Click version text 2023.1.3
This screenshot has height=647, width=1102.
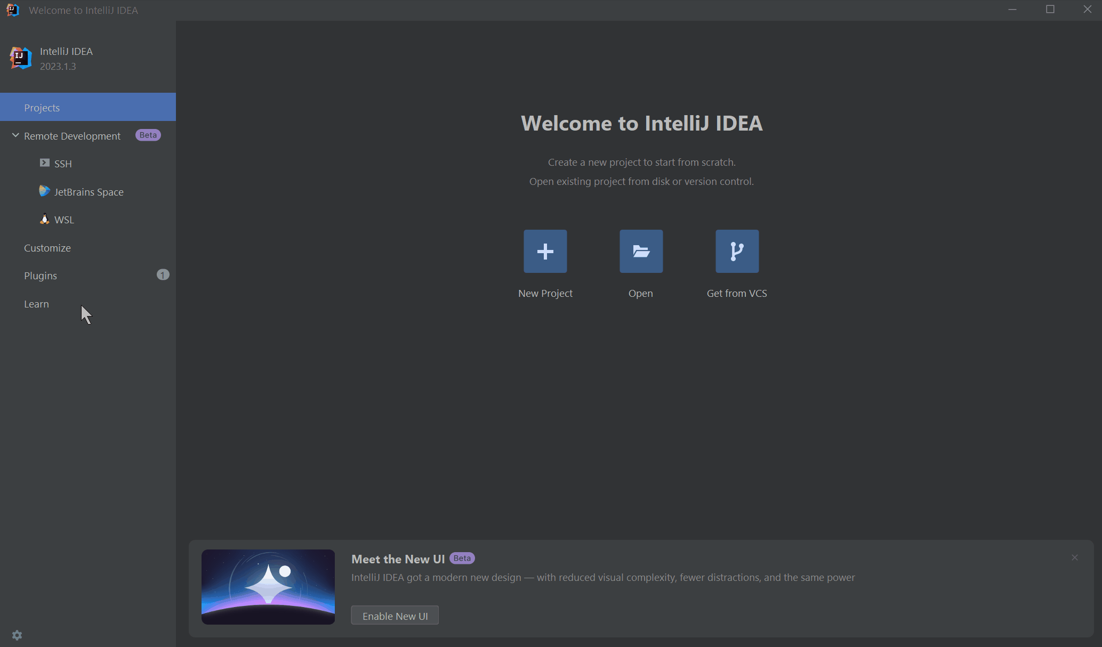(x=58, y=66)
